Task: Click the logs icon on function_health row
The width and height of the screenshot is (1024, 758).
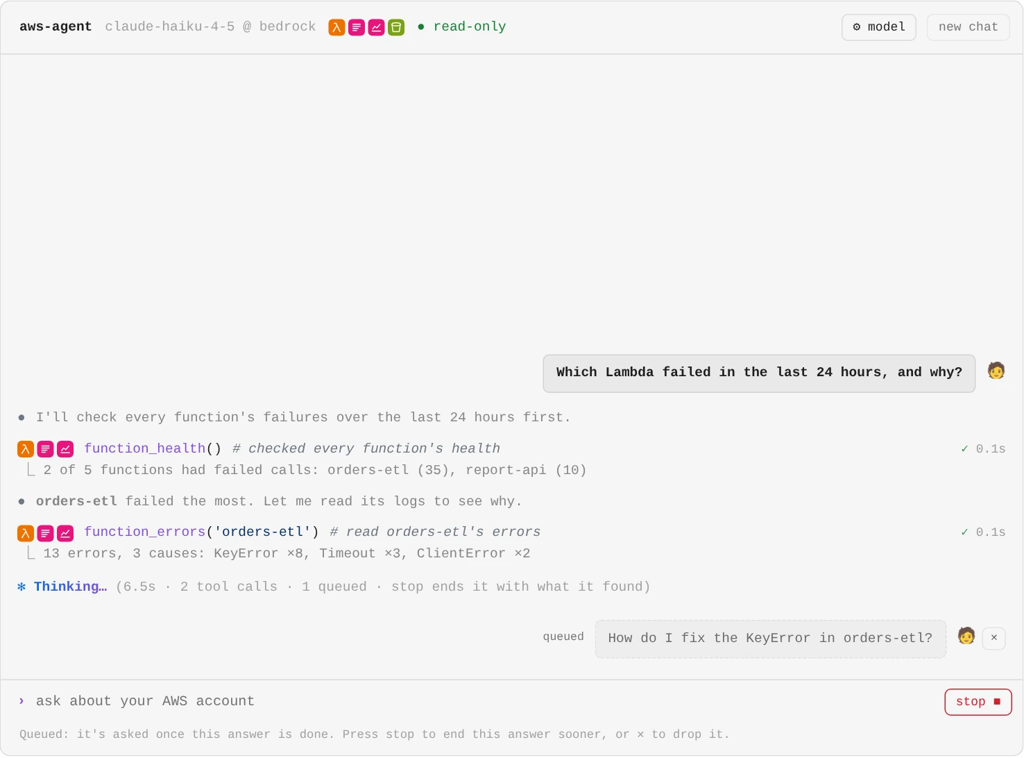Action: (45, 449)
